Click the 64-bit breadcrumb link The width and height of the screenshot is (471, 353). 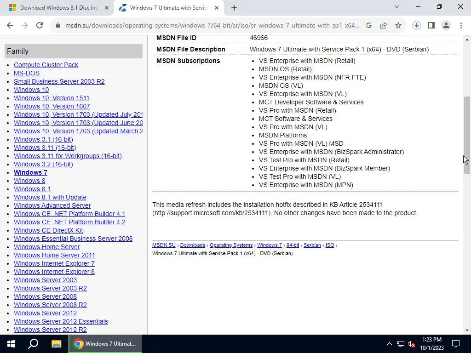tap(293, 245)
